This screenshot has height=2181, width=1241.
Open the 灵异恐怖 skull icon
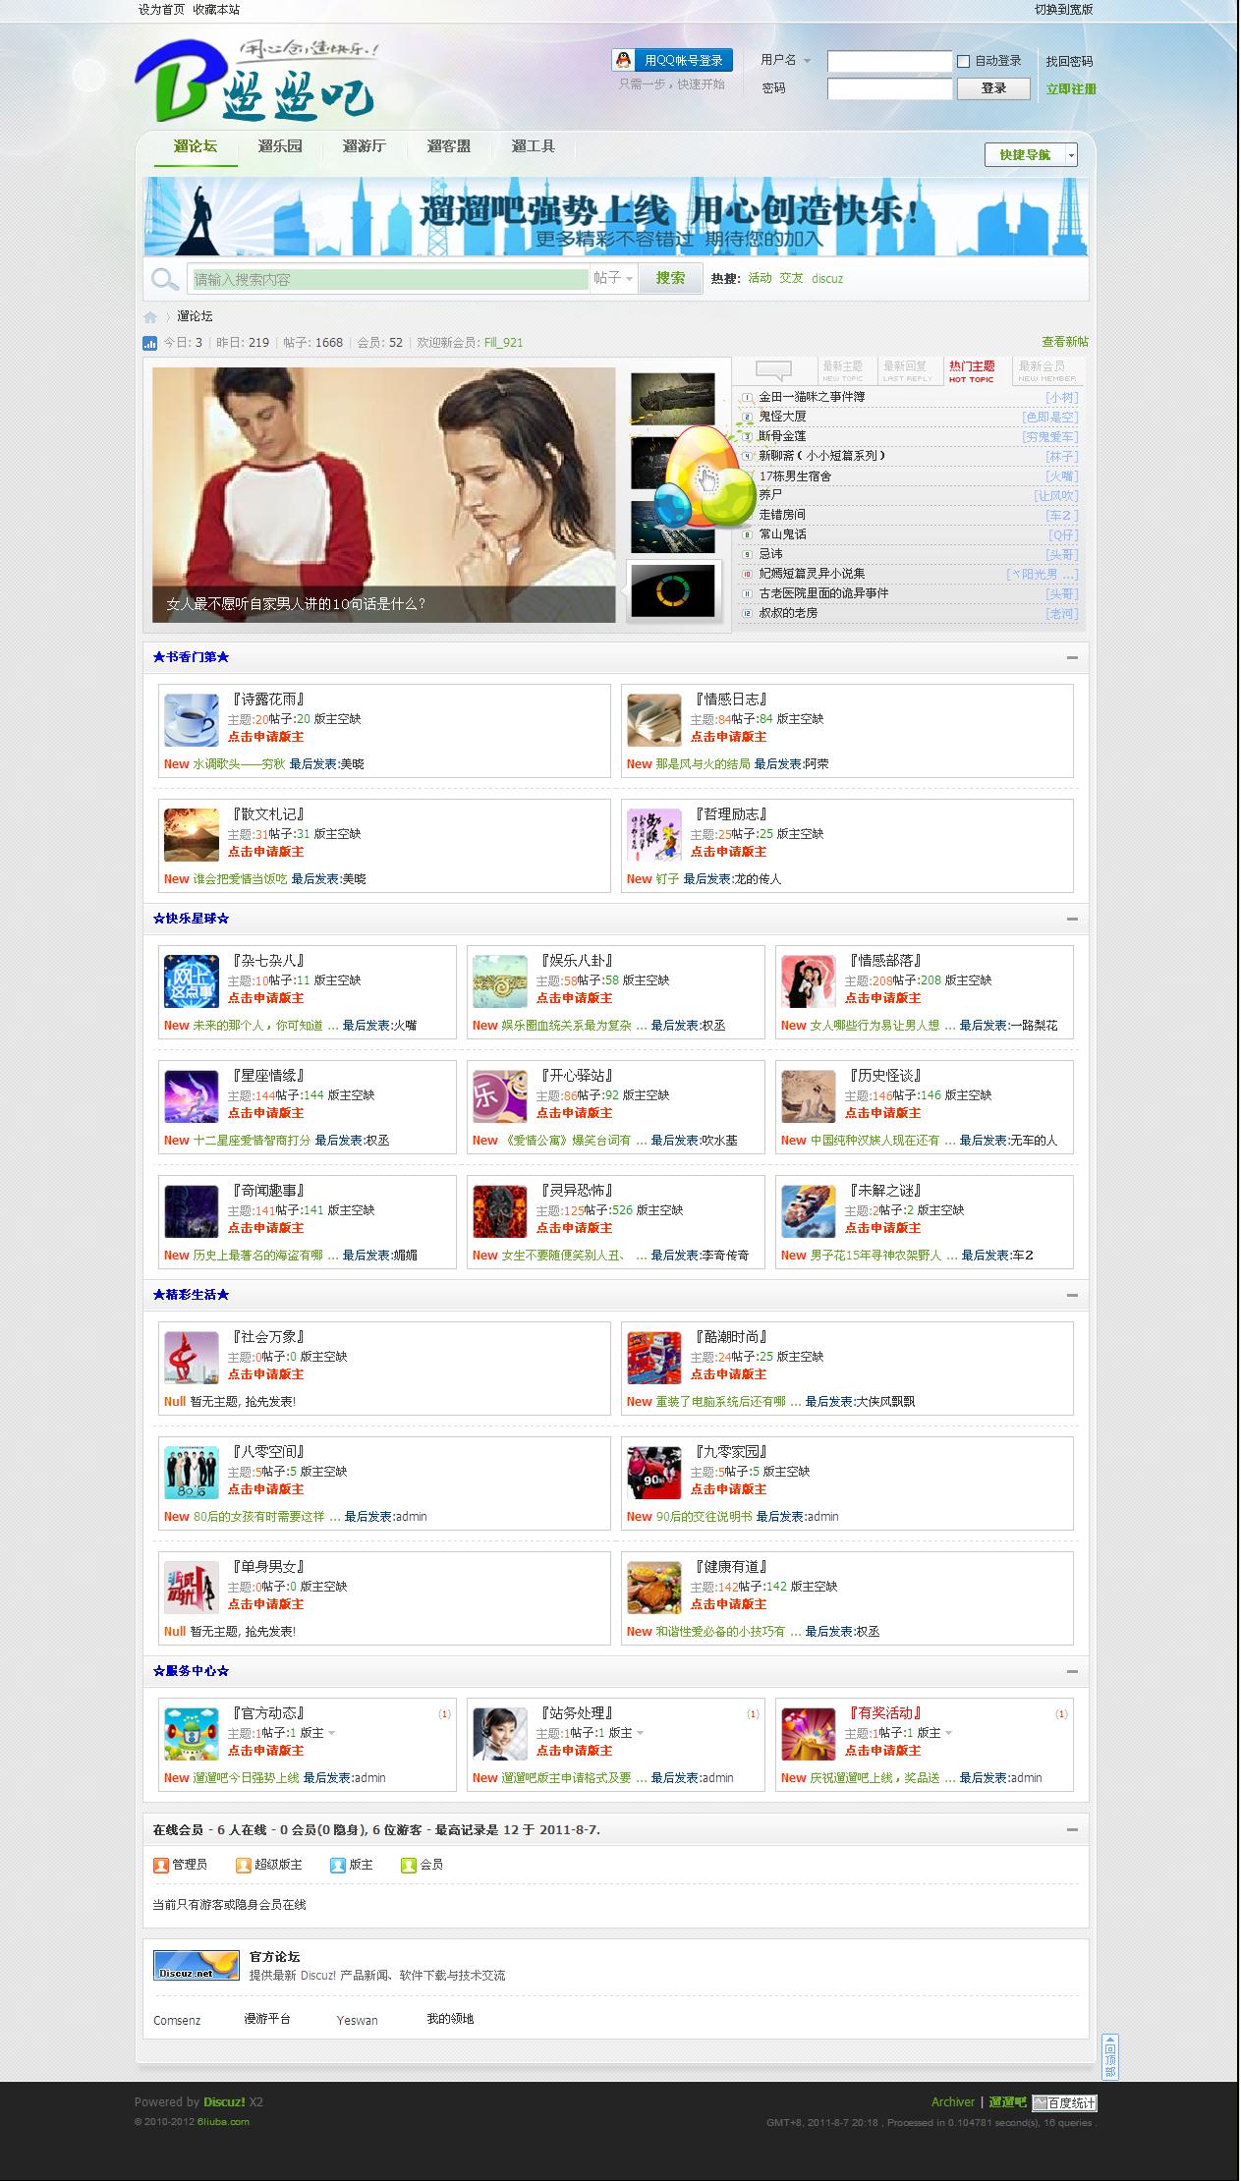[500, 1211]
